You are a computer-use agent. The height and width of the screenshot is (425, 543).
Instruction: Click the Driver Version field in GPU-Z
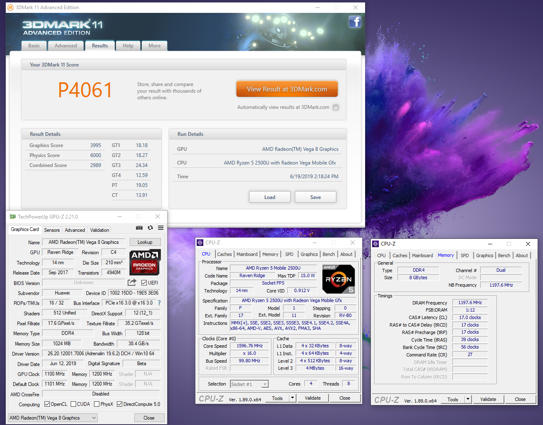(x=101, y=354)
